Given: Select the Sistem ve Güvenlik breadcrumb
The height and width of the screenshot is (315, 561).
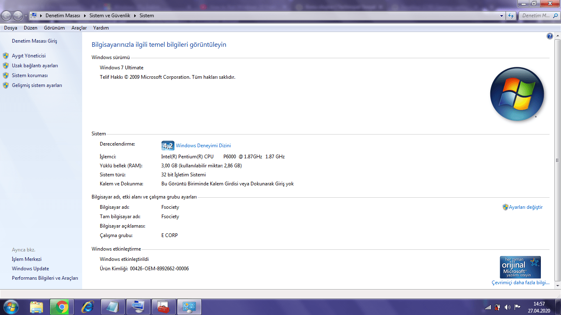Looking at the screenshot, I should [x=110, y=16].
